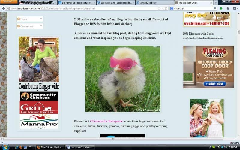This screenshot has height=150, width=240.
Task: Follow the Chickens for Backyards link
Action: (x=106, y=121)
